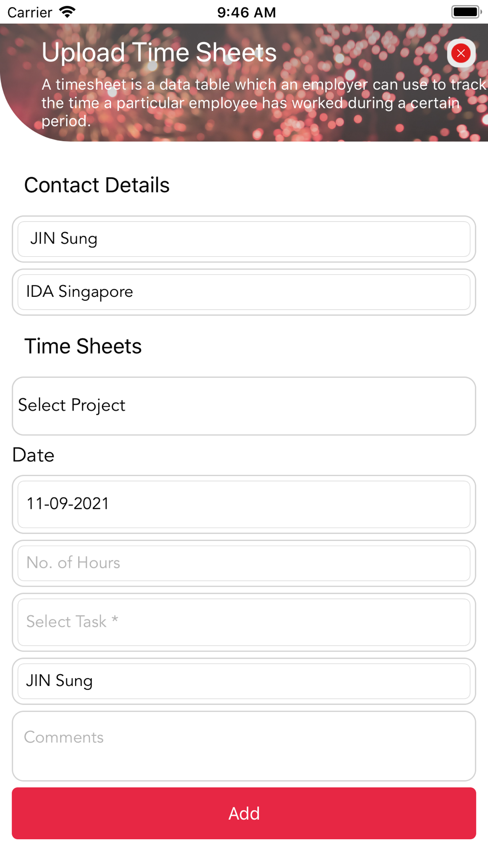Tap the 9:46 AM clock
488x868 pixels.
point(246,12)
